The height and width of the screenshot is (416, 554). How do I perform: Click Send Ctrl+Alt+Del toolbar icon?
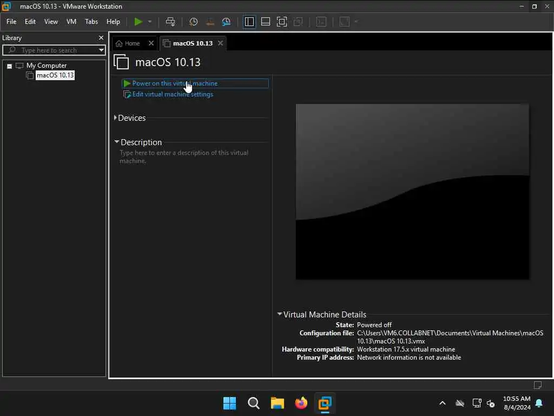[x=170, y=22]
